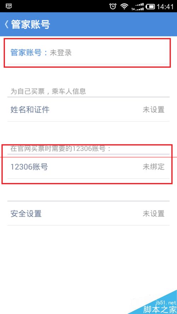Tap the 在官网买票时需要的12306账号 caption
177x314 pixels.
(x=61, y=149)
